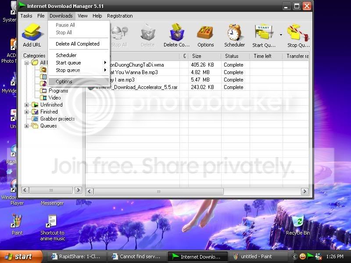
Task: Select Shortcut to anime music icon
Action: pyautogui.click(x=52, y=227)
